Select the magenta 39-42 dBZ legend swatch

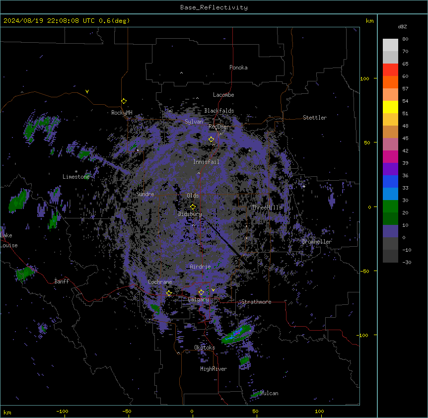390,156
